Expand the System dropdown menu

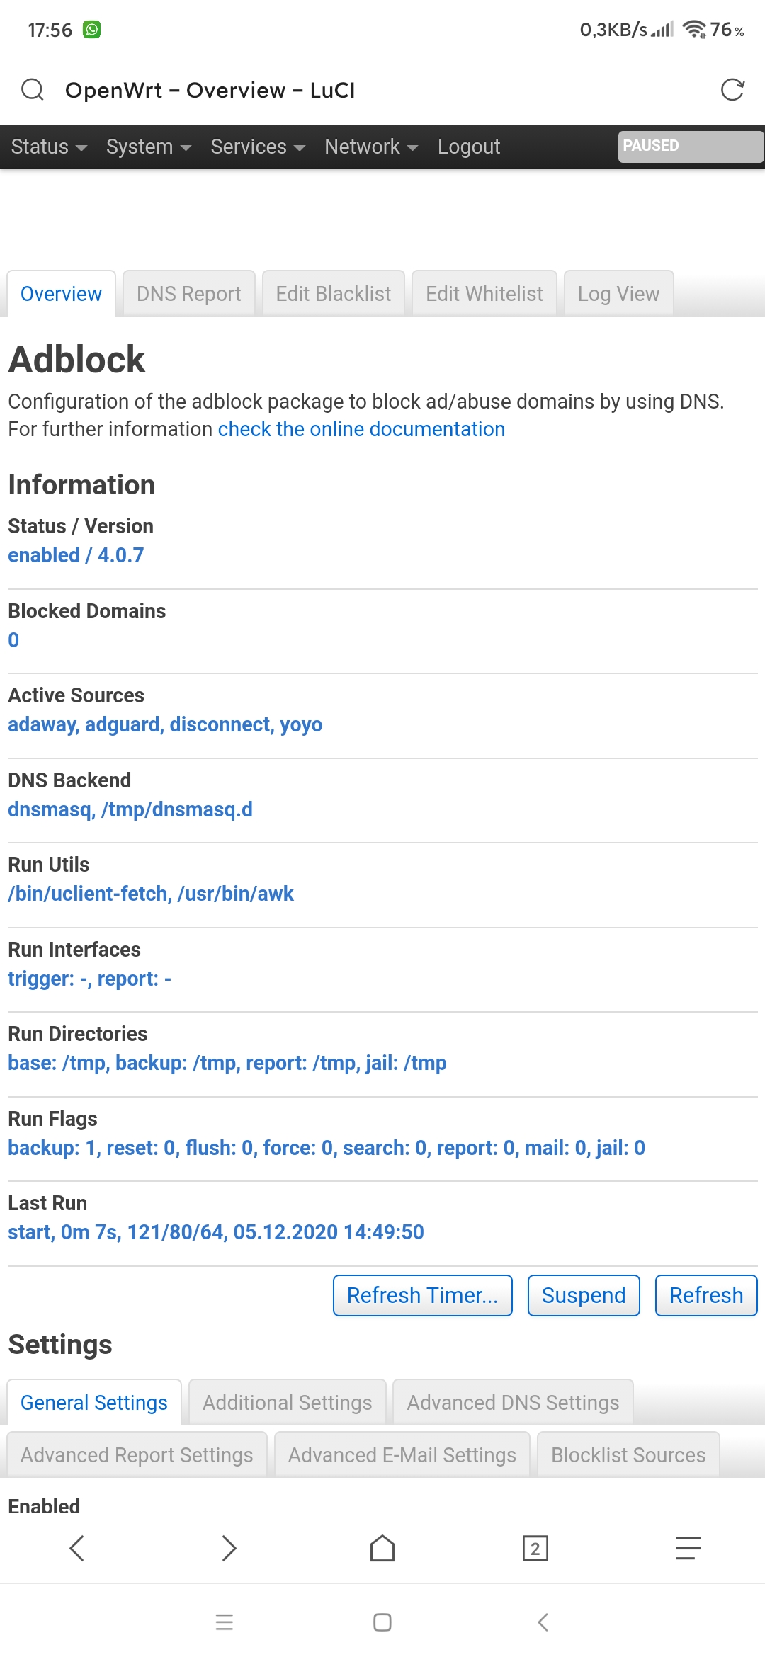pos(149,147)
